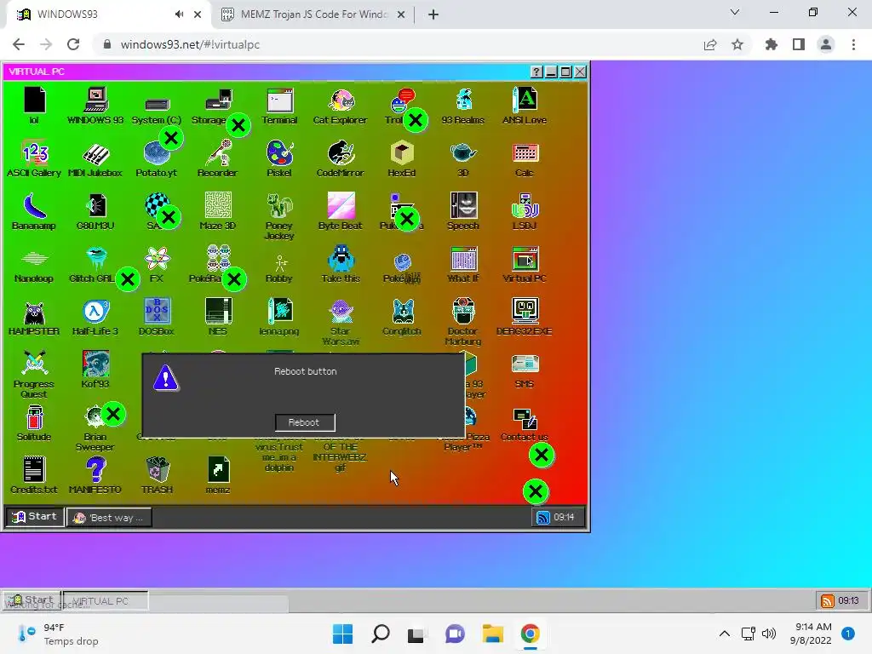Select the 'Best way' taskbar item
Screen dimensions: 872x654
110,517
